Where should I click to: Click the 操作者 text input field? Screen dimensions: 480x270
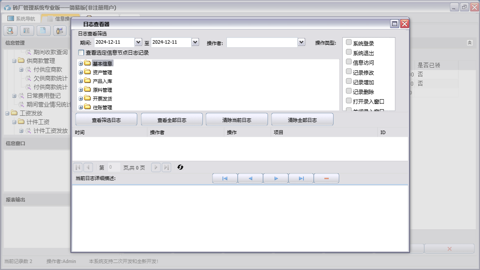262,42
